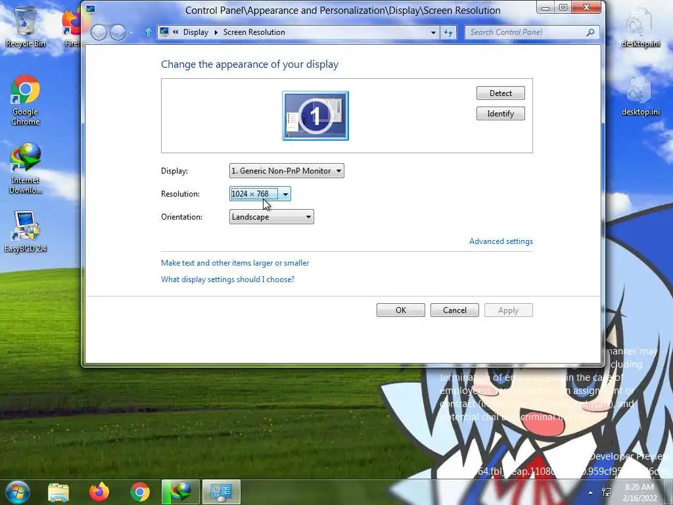Expand the arrow after Display breadcrumb
This screenshot has height=505, width=673.
click(216, 32)
